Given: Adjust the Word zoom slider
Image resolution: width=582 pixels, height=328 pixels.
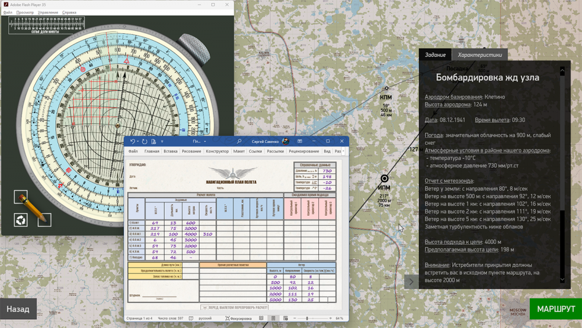Looking at the screenshot, I should 307,318.
